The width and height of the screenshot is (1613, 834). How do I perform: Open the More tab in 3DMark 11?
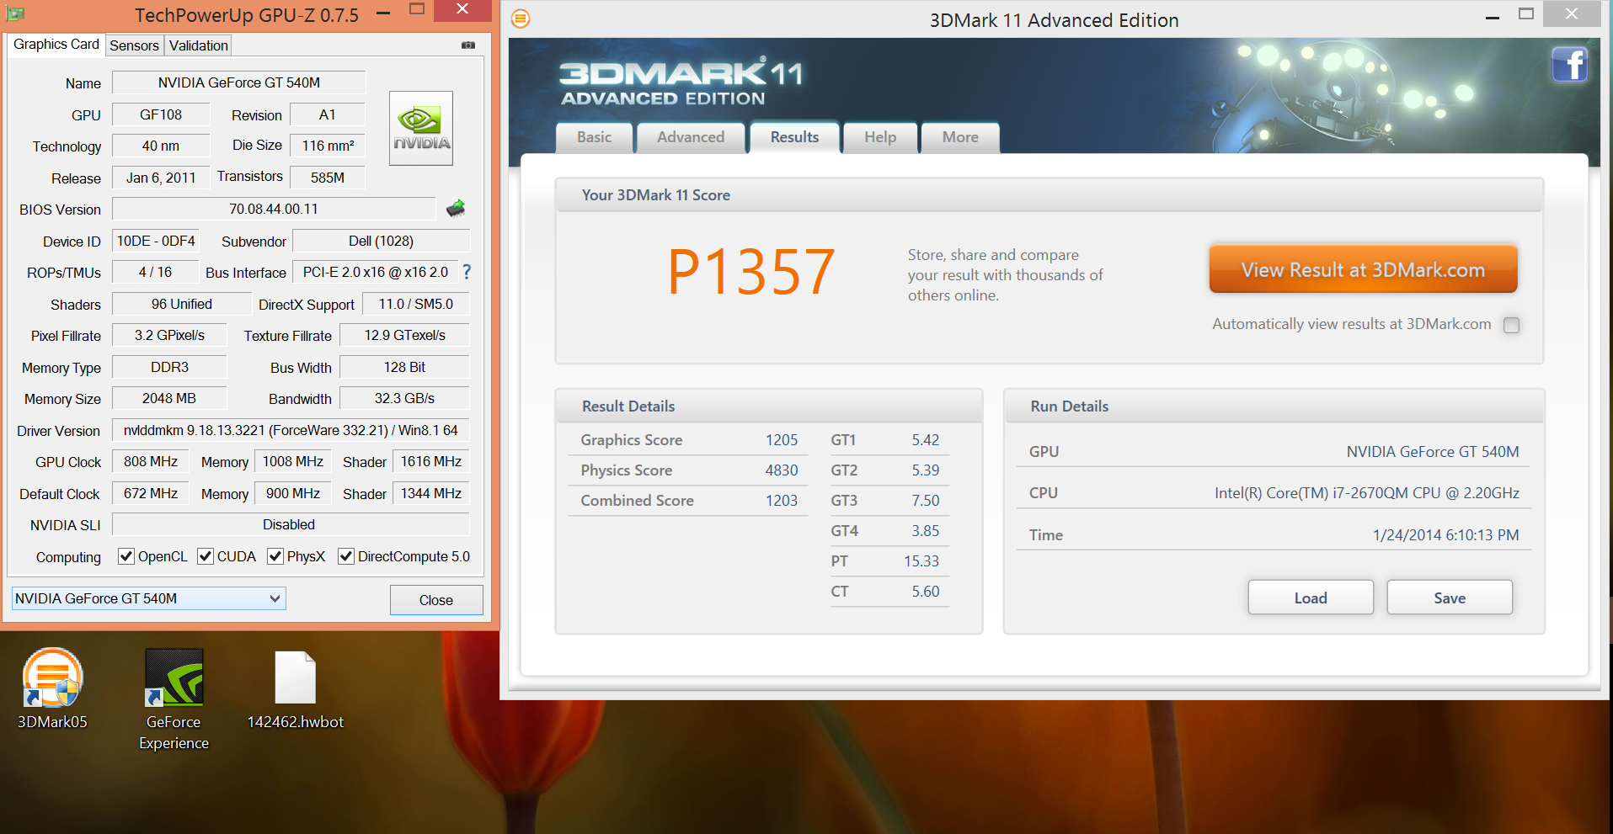[960, 137]
